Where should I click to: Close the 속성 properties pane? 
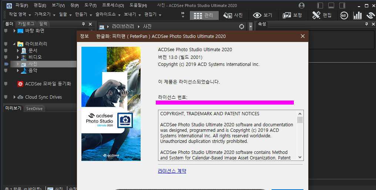373,24
